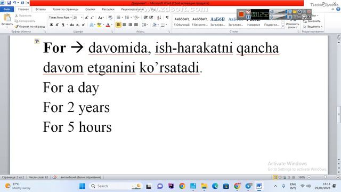Viewport: 341px width, 192px height.
Task: Toggle show paragraph marks (¶)
Action: coord(167,18)
